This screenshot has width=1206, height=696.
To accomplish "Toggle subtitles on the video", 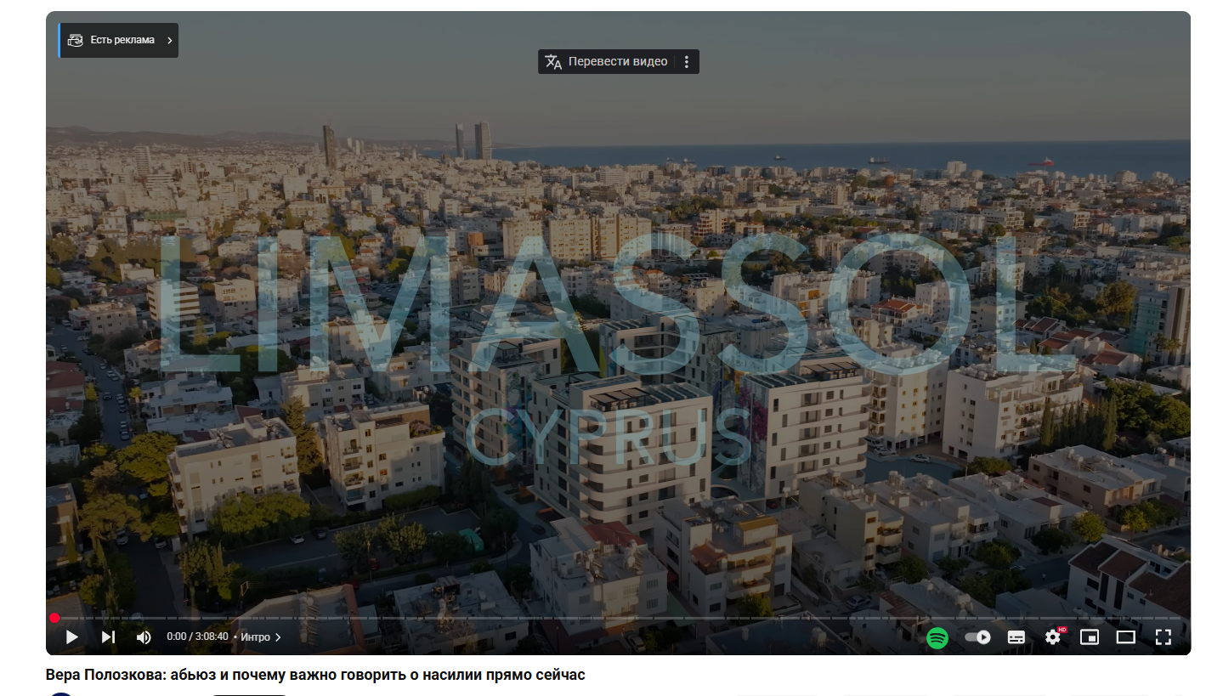I will (1016, 637).
